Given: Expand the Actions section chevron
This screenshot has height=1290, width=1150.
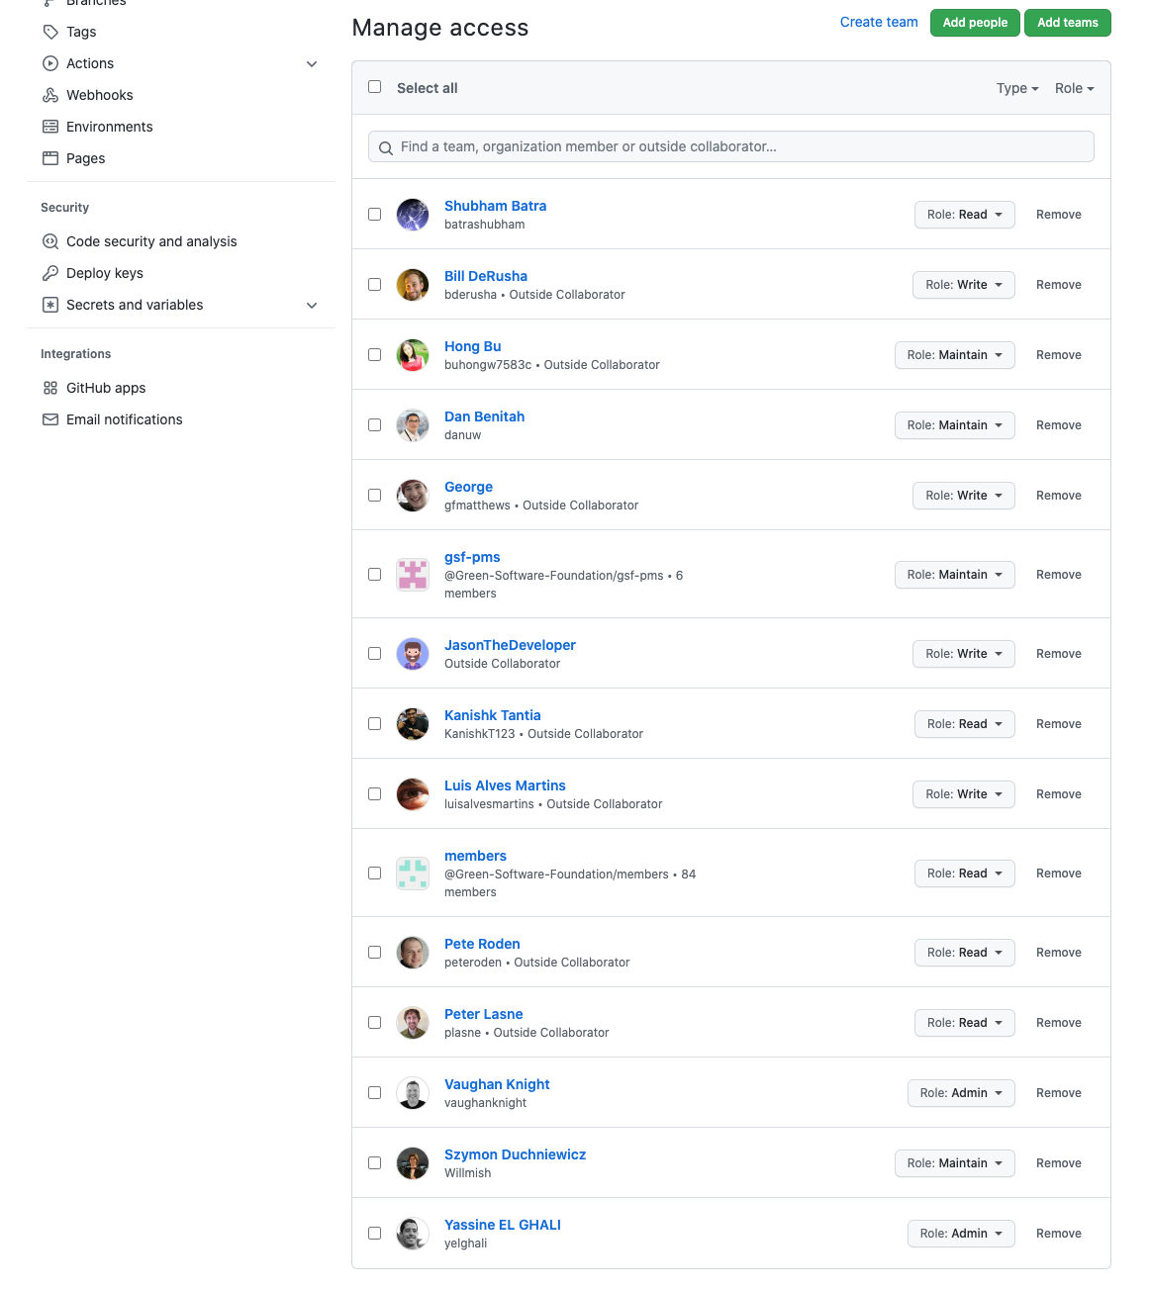Looking at the screenshot, I should coord(312,63).
